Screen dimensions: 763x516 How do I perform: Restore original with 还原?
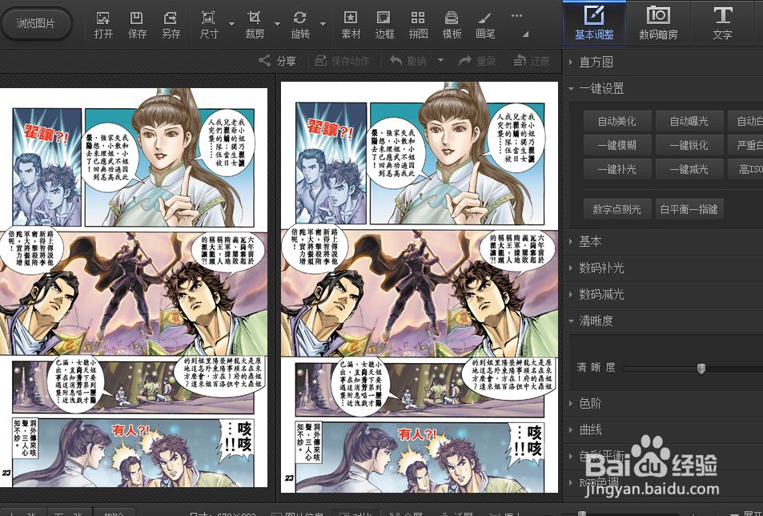click(532, 61)
